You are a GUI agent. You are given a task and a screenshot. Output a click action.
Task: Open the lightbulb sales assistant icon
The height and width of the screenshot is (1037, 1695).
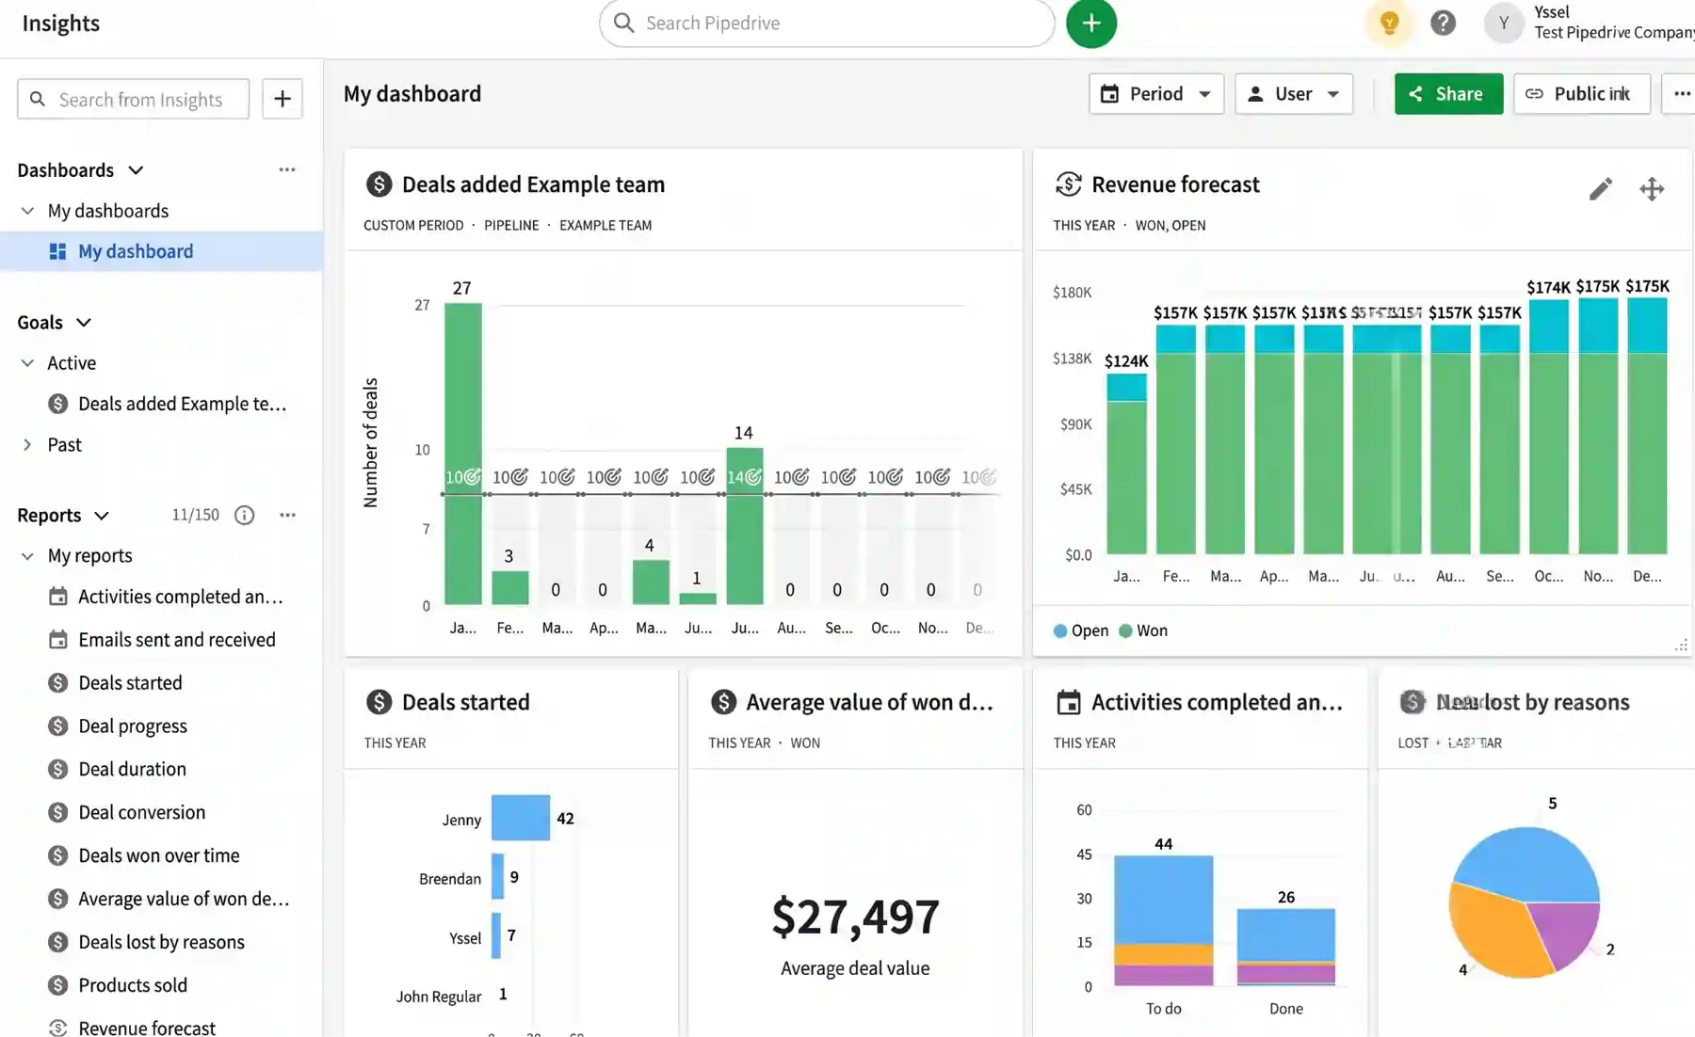click(1389, 23)
